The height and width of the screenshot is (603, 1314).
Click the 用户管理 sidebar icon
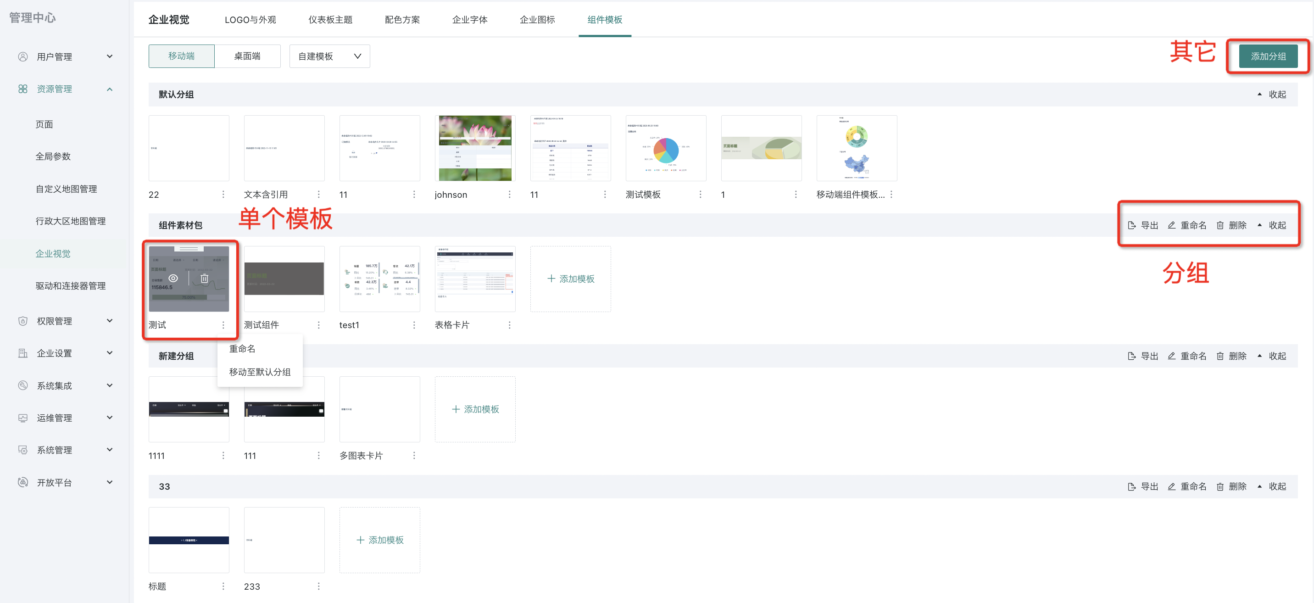(23, 56)
